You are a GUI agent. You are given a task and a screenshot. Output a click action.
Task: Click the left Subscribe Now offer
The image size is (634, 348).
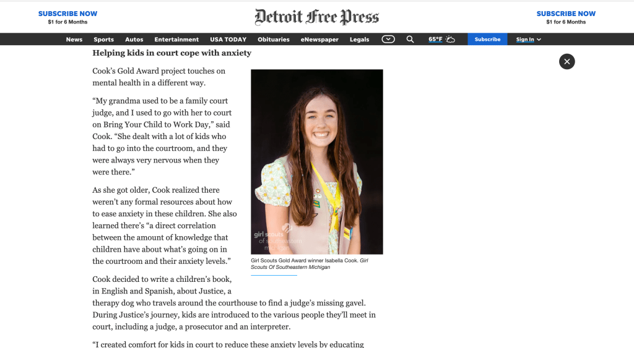[67, 17]
